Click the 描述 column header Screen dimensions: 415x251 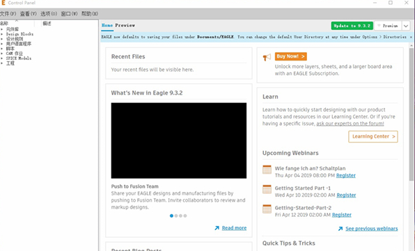tap(47, 24)
